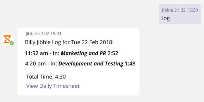Screen dimensions: 204x102
Task: Click the 4:30 total time value
Action: pos(60,77)
